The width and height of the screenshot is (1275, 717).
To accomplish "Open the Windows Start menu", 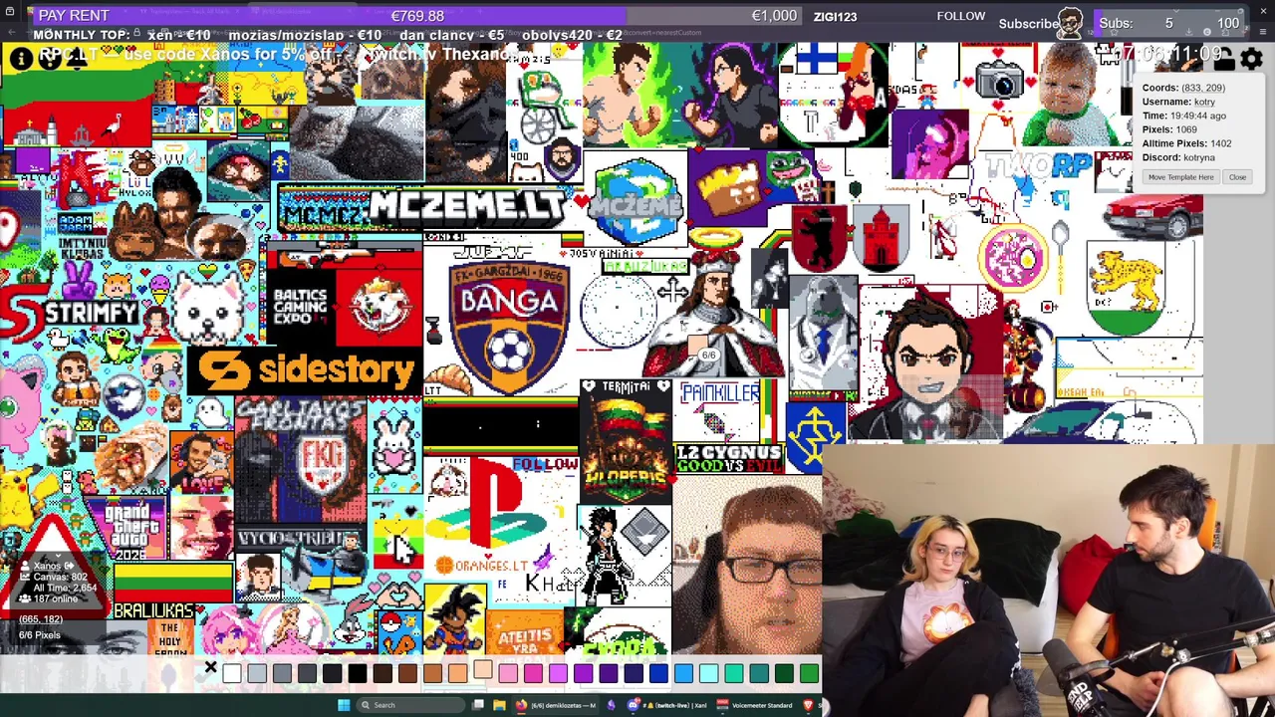I will point(344,705).
